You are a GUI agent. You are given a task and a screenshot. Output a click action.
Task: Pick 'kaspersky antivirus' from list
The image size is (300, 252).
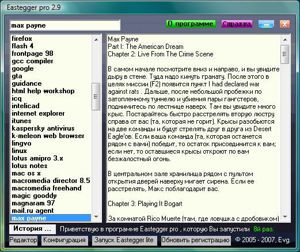51,128
